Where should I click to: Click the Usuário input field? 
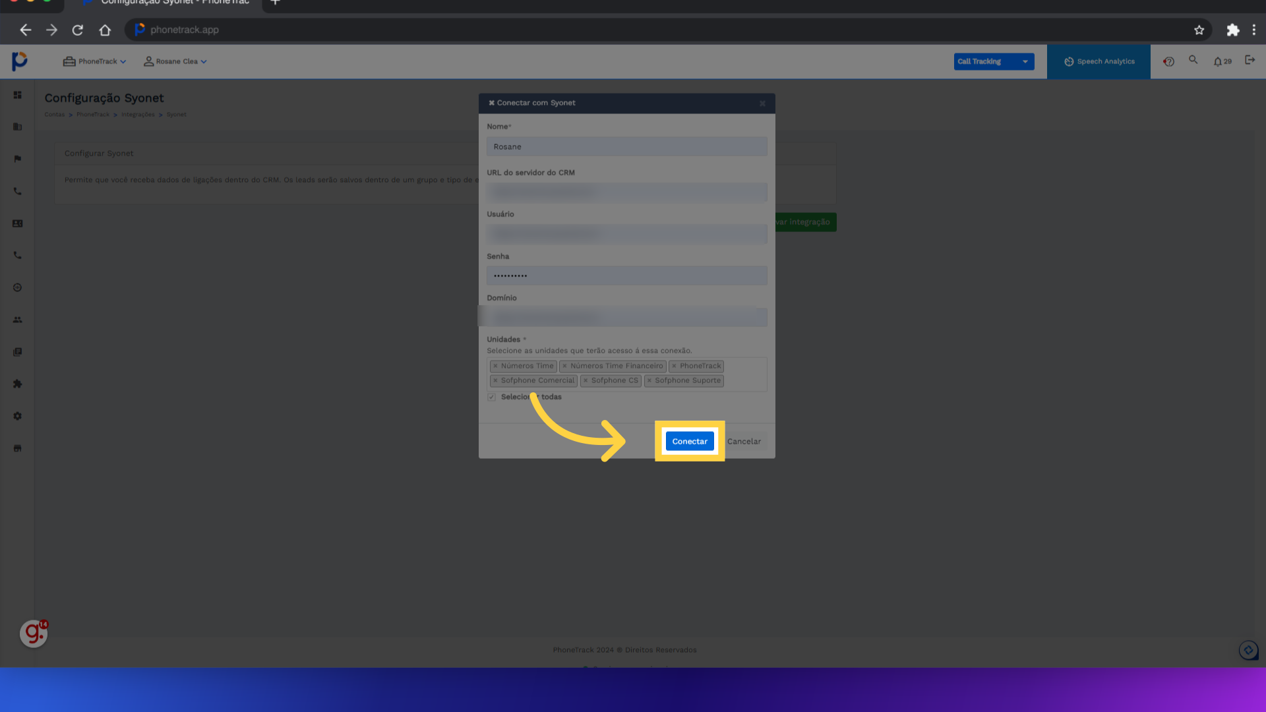point(626,233)
